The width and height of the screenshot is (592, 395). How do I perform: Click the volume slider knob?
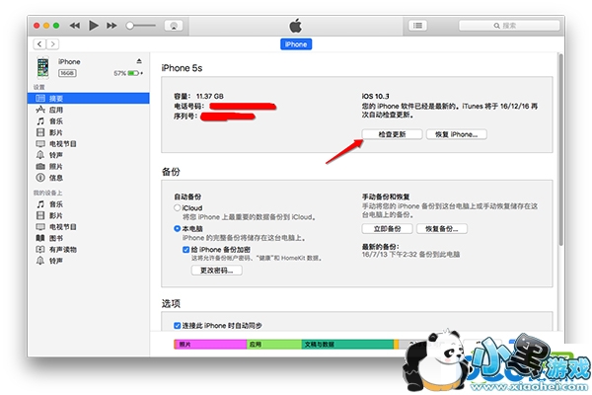[130, 26]
